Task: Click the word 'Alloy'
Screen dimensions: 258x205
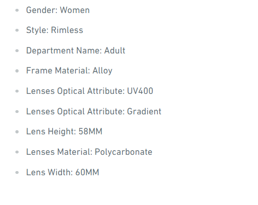Action: (x=102, y=71)
